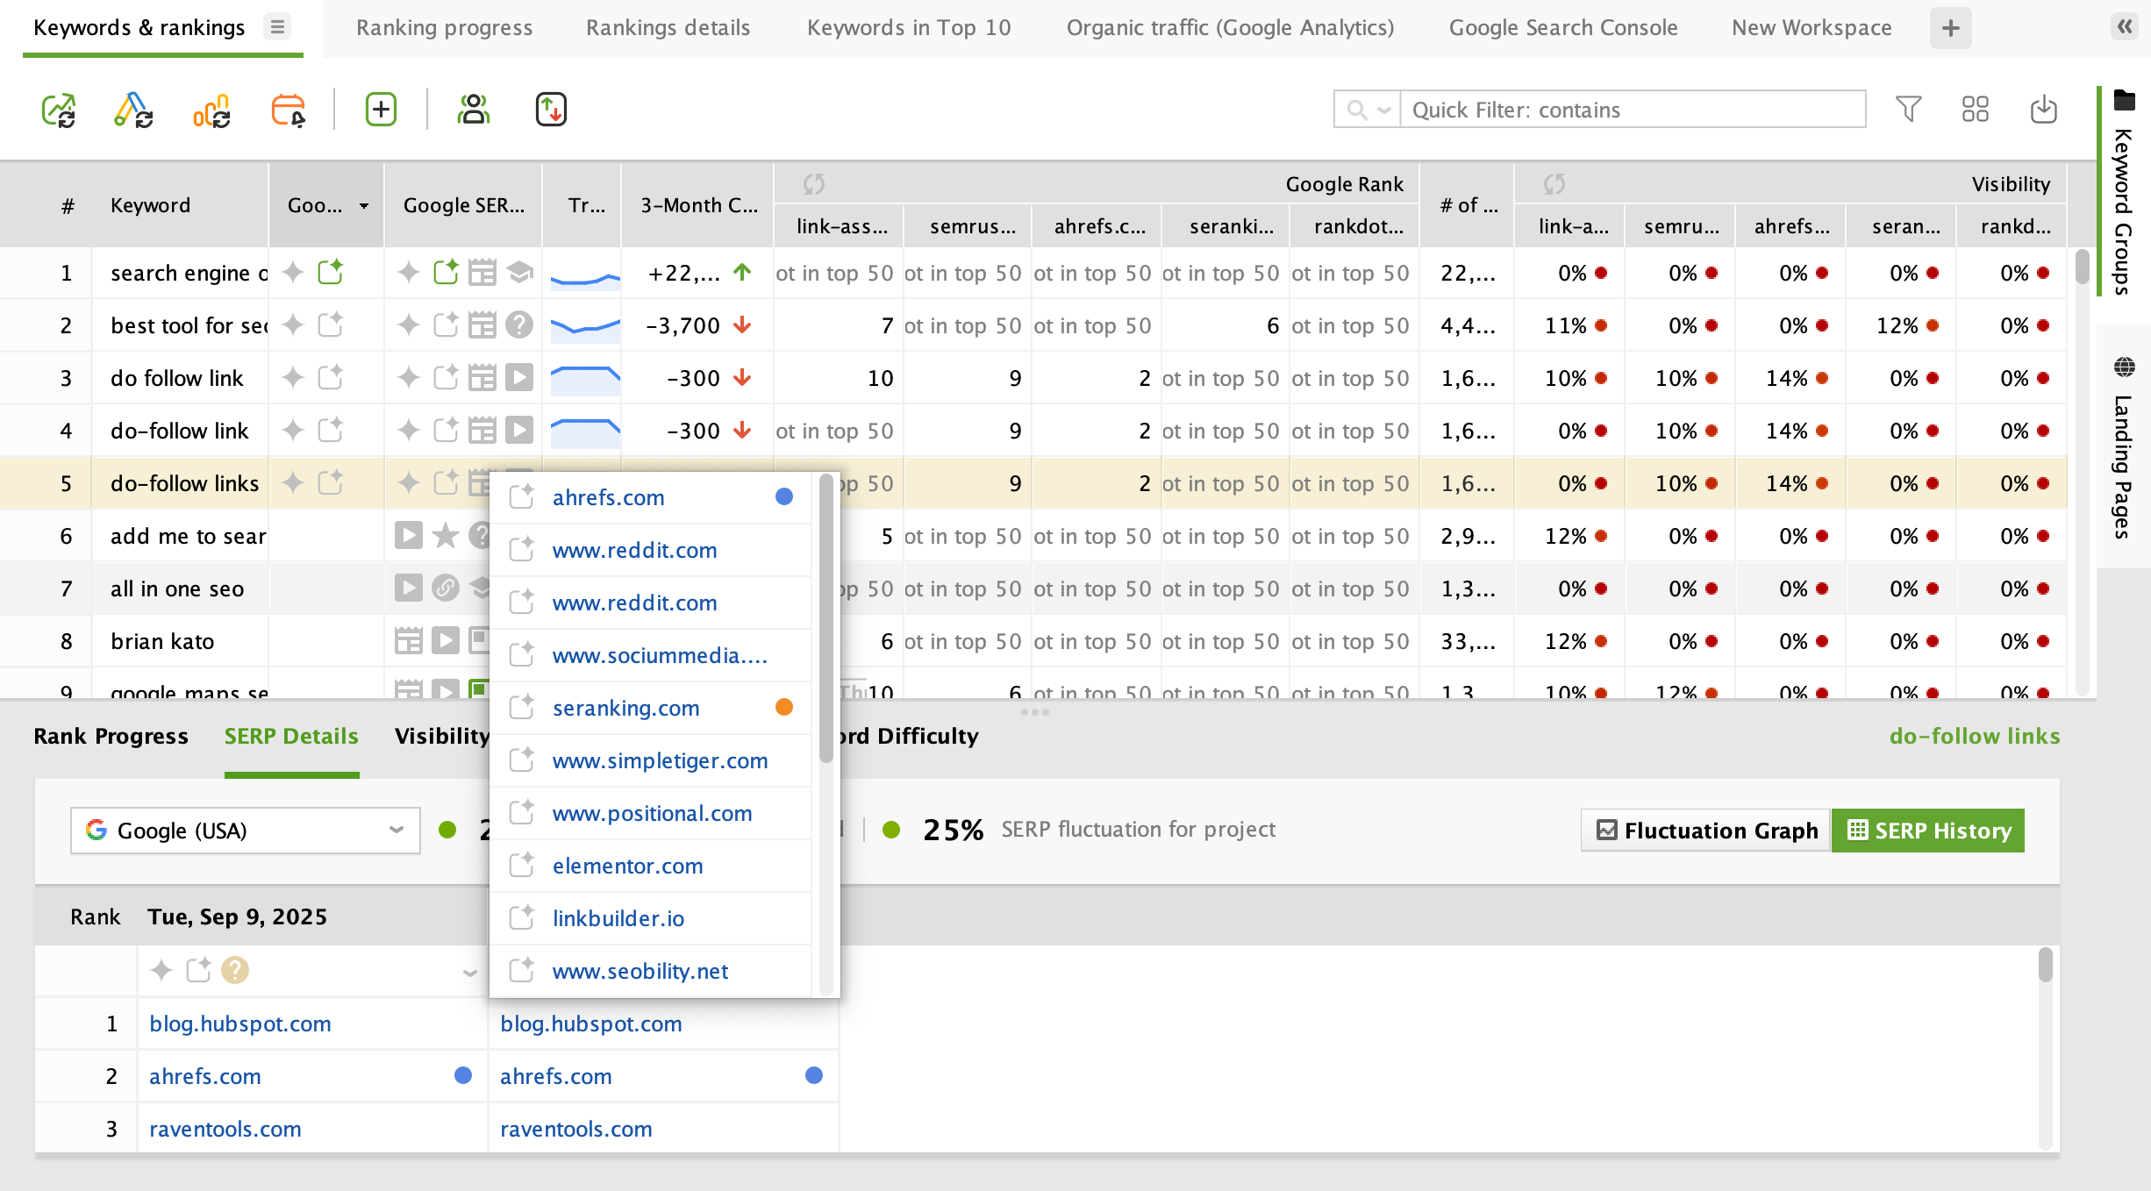Click the update traffic chart icon
Viewport: 2151px width, 1191px height.
coord(211,110)
